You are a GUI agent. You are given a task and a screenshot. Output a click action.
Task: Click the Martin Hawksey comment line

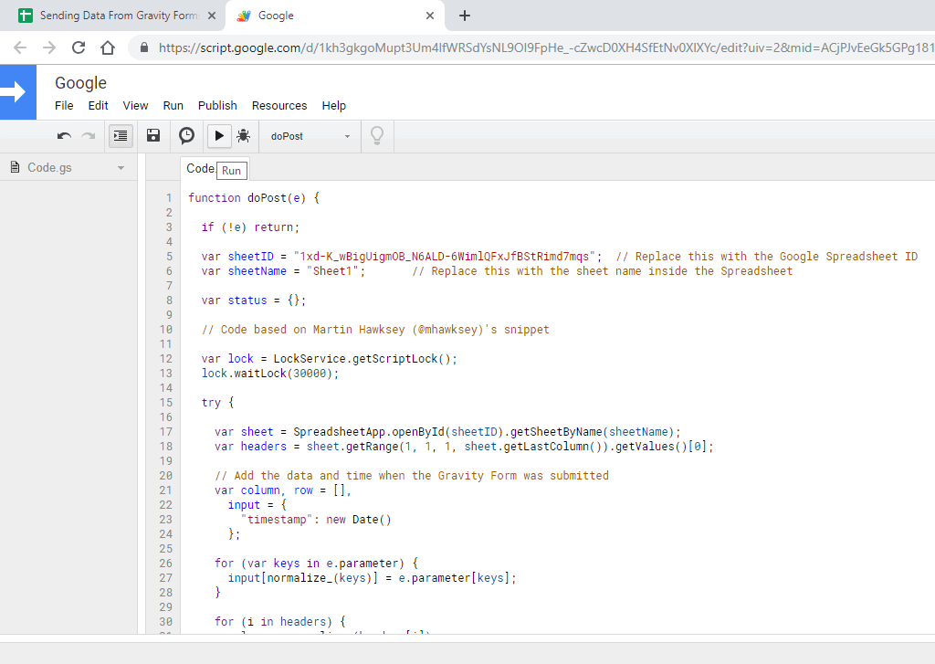375,330
